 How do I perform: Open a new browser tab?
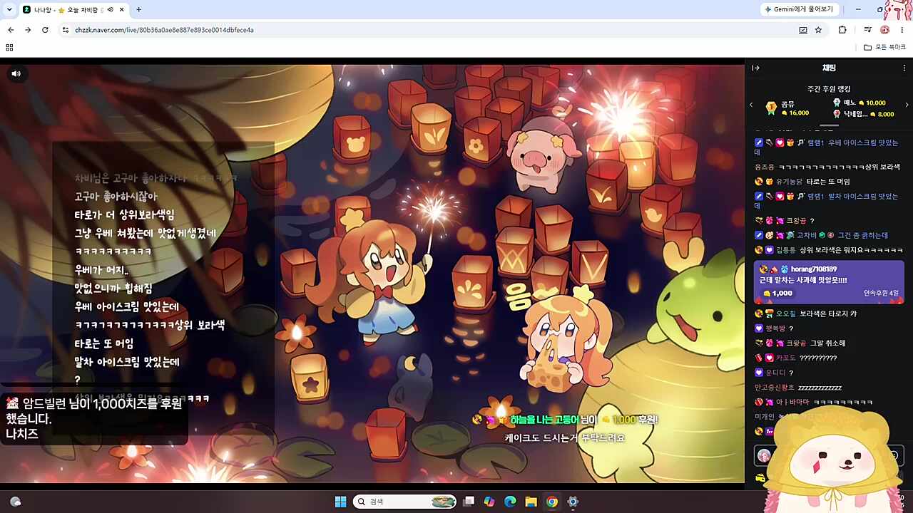(x=138, y=9)
